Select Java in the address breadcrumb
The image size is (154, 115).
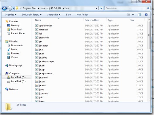tap(43, 8)
